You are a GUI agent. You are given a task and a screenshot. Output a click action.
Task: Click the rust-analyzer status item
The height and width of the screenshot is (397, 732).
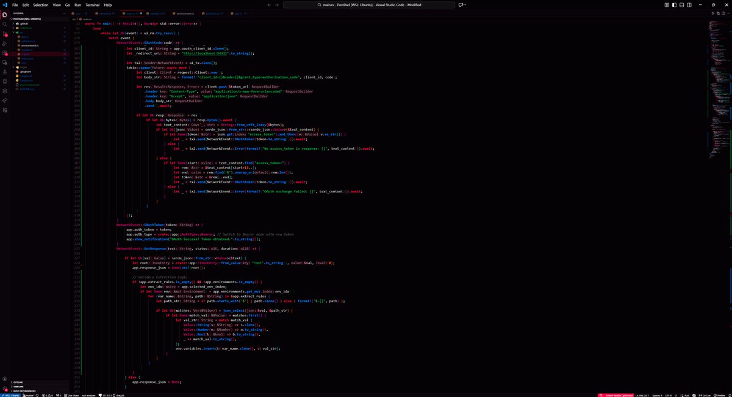88,395
